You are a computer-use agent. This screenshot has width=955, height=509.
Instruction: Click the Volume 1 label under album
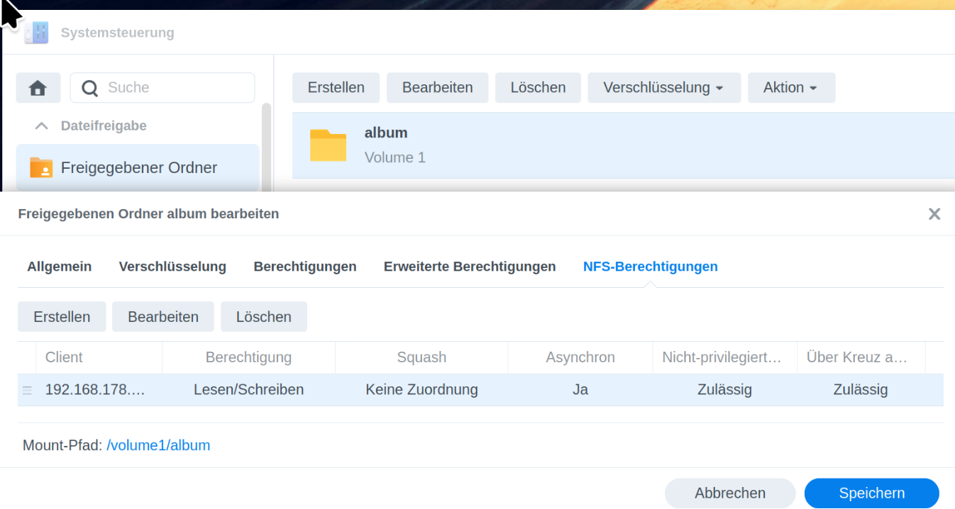(x=395, y=157)
